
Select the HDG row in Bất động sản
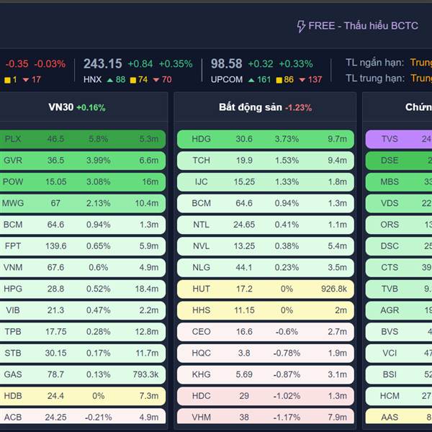pos(265,139)
